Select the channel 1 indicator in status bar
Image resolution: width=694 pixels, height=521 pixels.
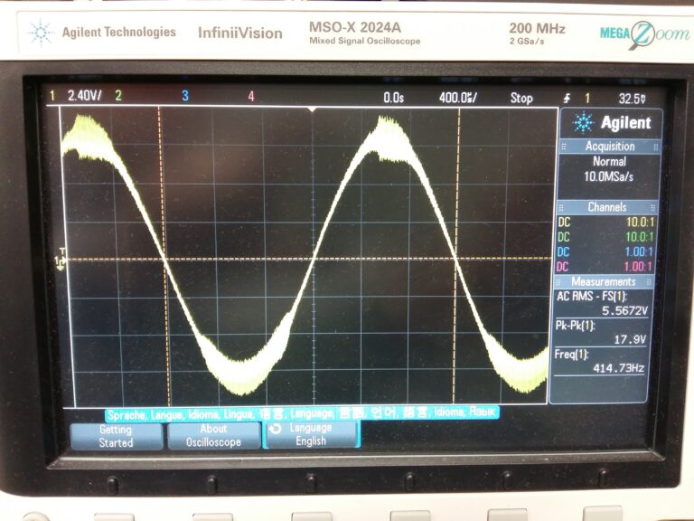52,95
